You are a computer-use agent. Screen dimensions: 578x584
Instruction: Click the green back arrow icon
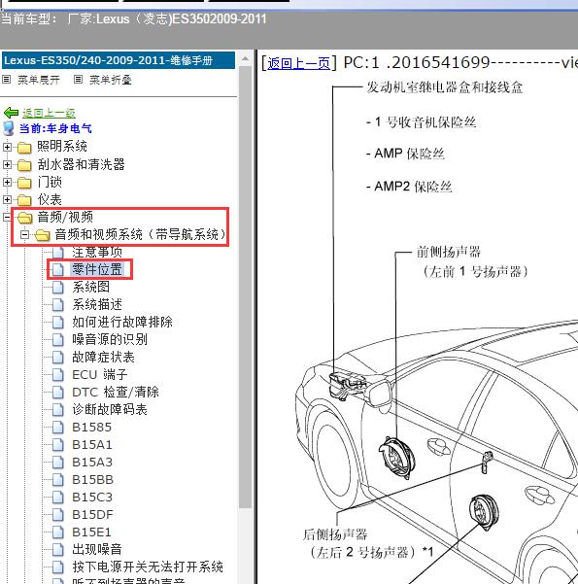[11, 113]
